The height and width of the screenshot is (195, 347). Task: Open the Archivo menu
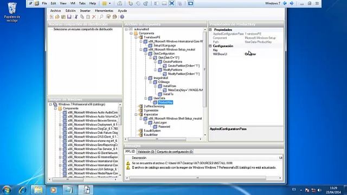(x=55, y=11)
